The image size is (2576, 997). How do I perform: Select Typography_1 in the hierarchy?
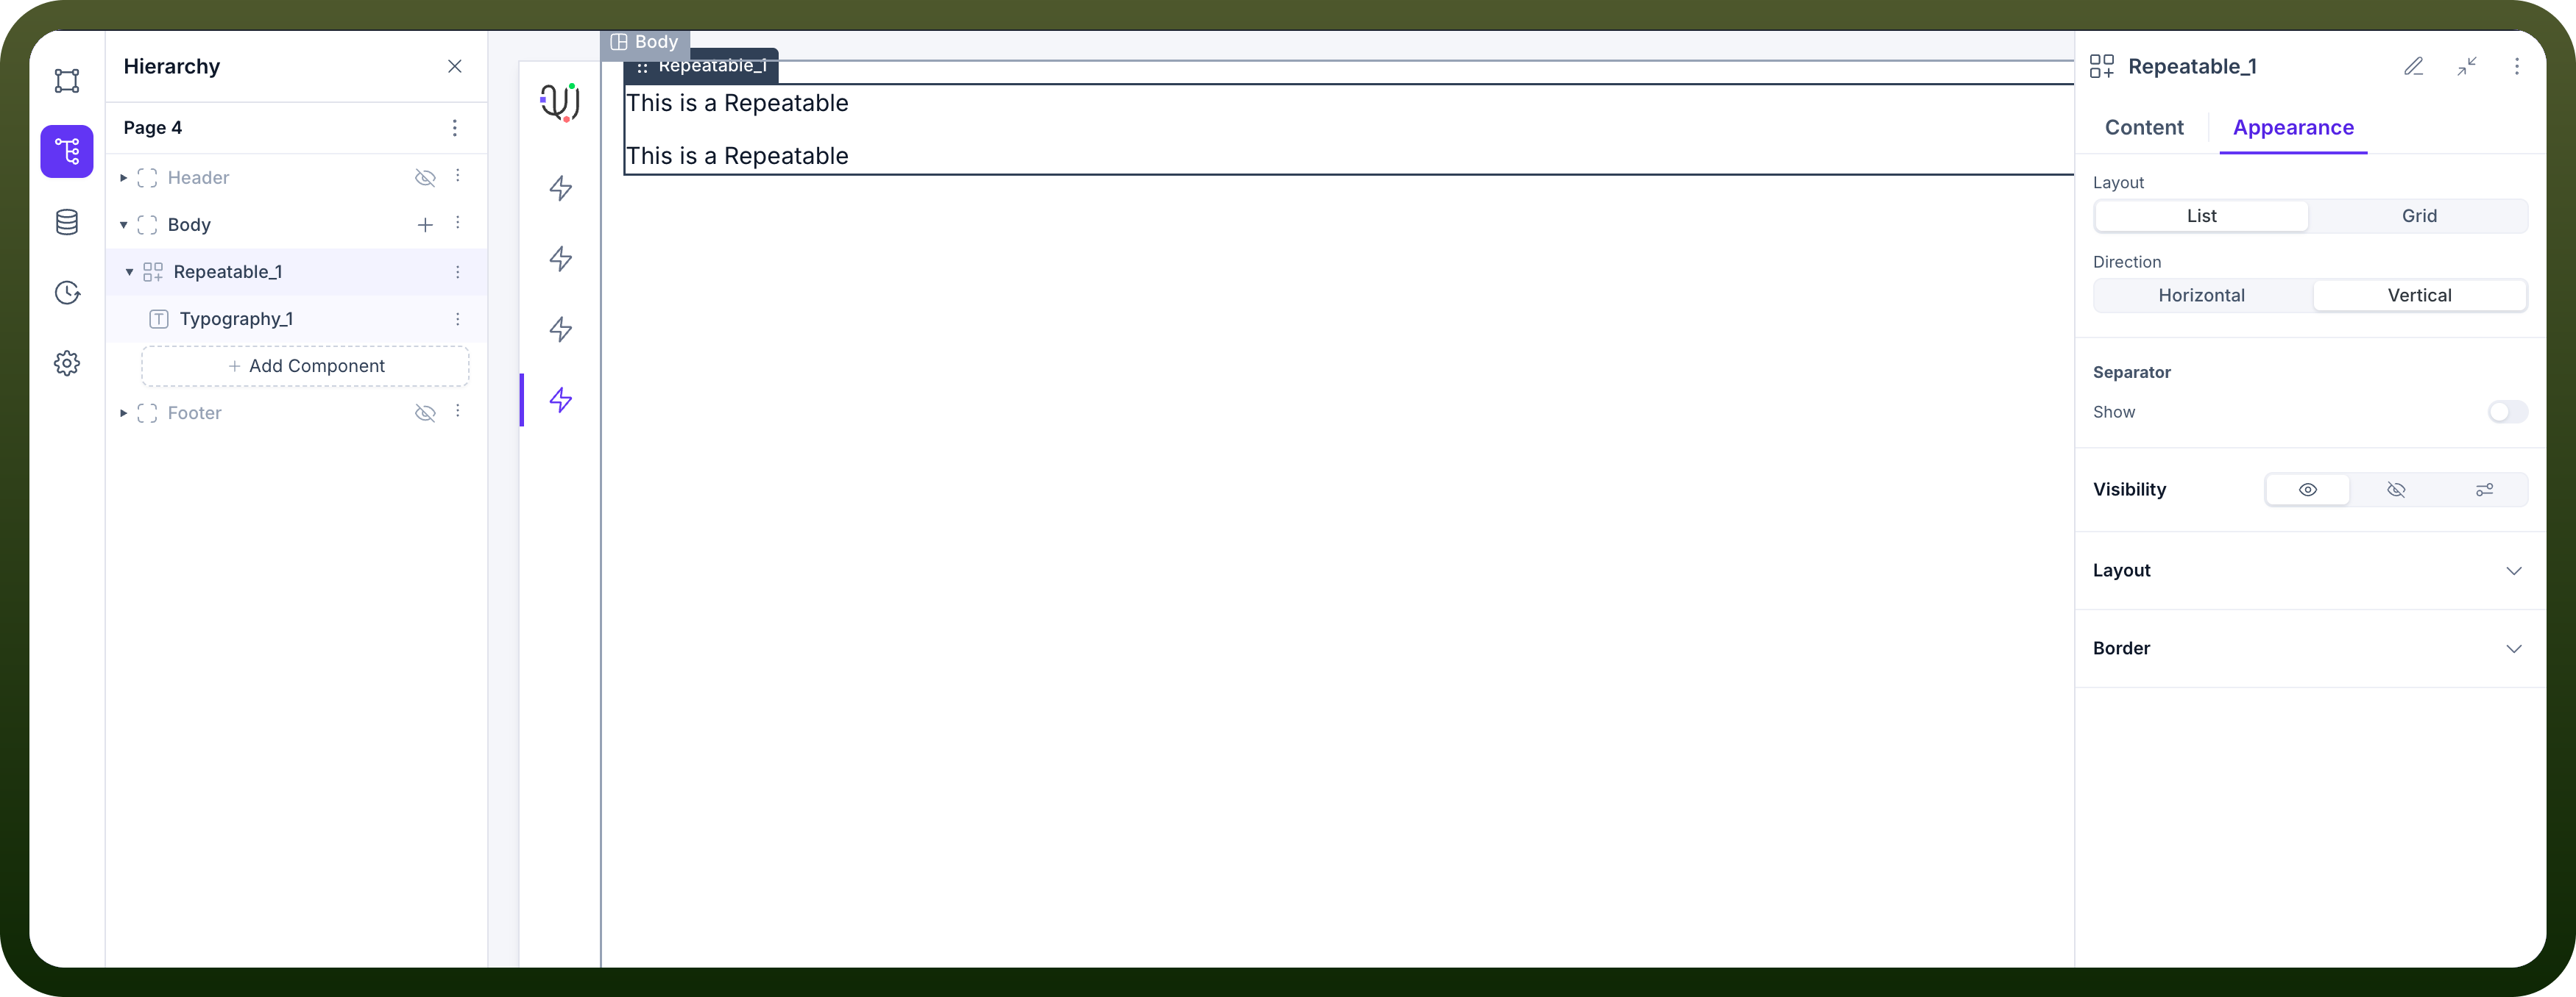pyautogui.click(x=236, y=318)
